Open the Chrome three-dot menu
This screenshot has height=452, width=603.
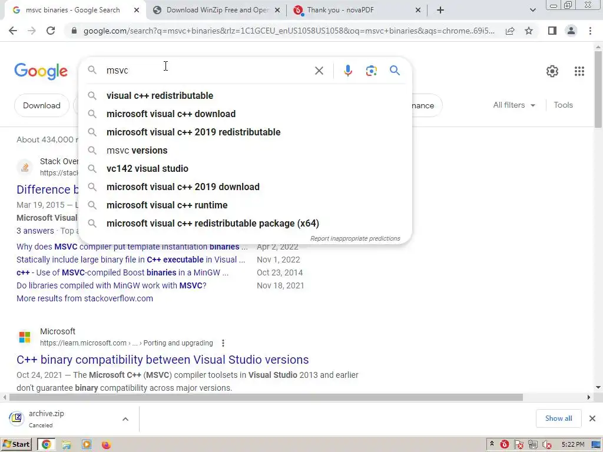pyautogui.click(x=590, y=31)
